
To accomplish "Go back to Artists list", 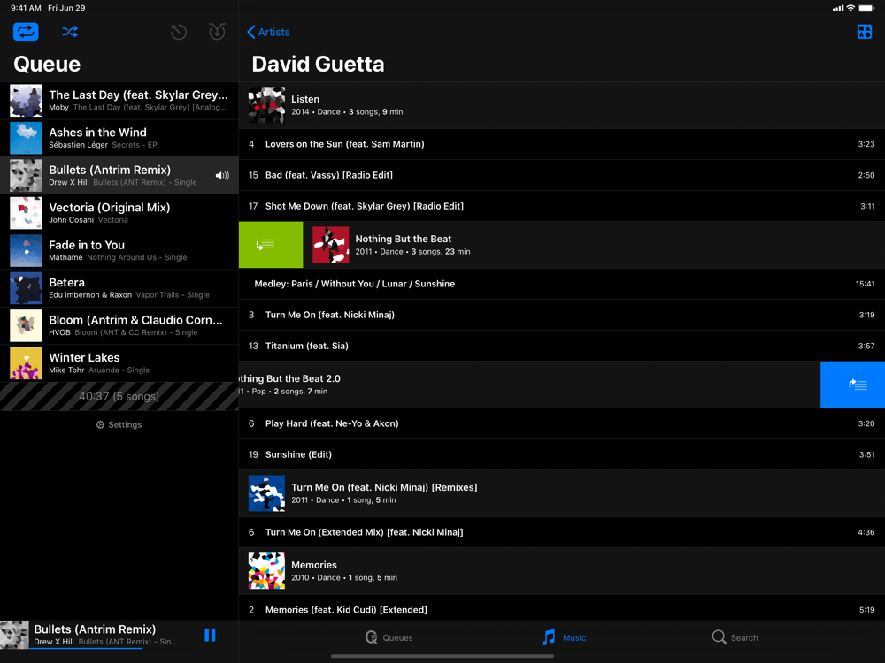I will [x=269, y=32].
